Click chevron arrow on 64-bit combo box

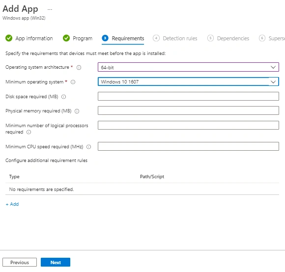click(x=273, y=67)
